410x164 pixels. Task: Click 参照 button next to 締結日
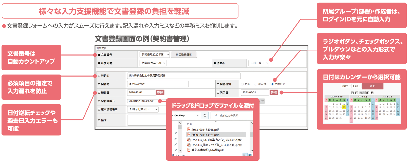[x=160, y=93]
